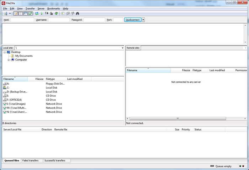
Task: Open the Help menu
Action: (x=65, y=9)
